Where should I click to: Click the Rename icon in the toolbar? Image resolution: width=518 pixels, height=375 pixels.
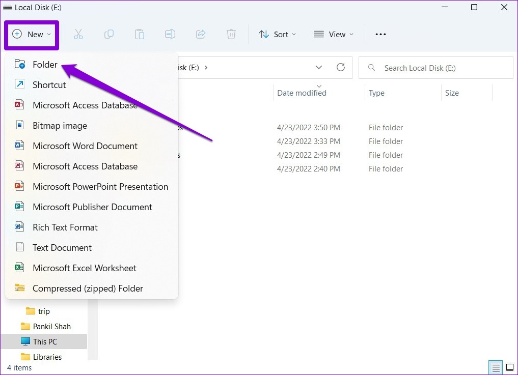click(x=170, y=34)
